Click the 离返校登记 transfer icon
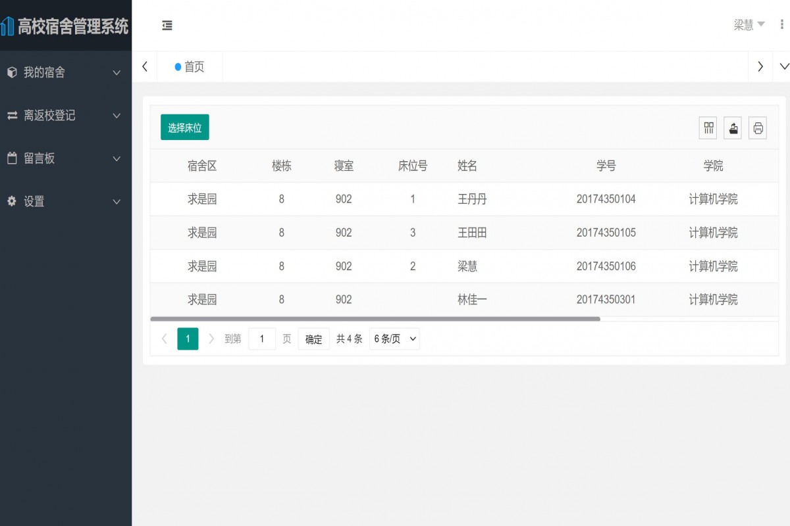The image size is (790, 526). (11, 116)
